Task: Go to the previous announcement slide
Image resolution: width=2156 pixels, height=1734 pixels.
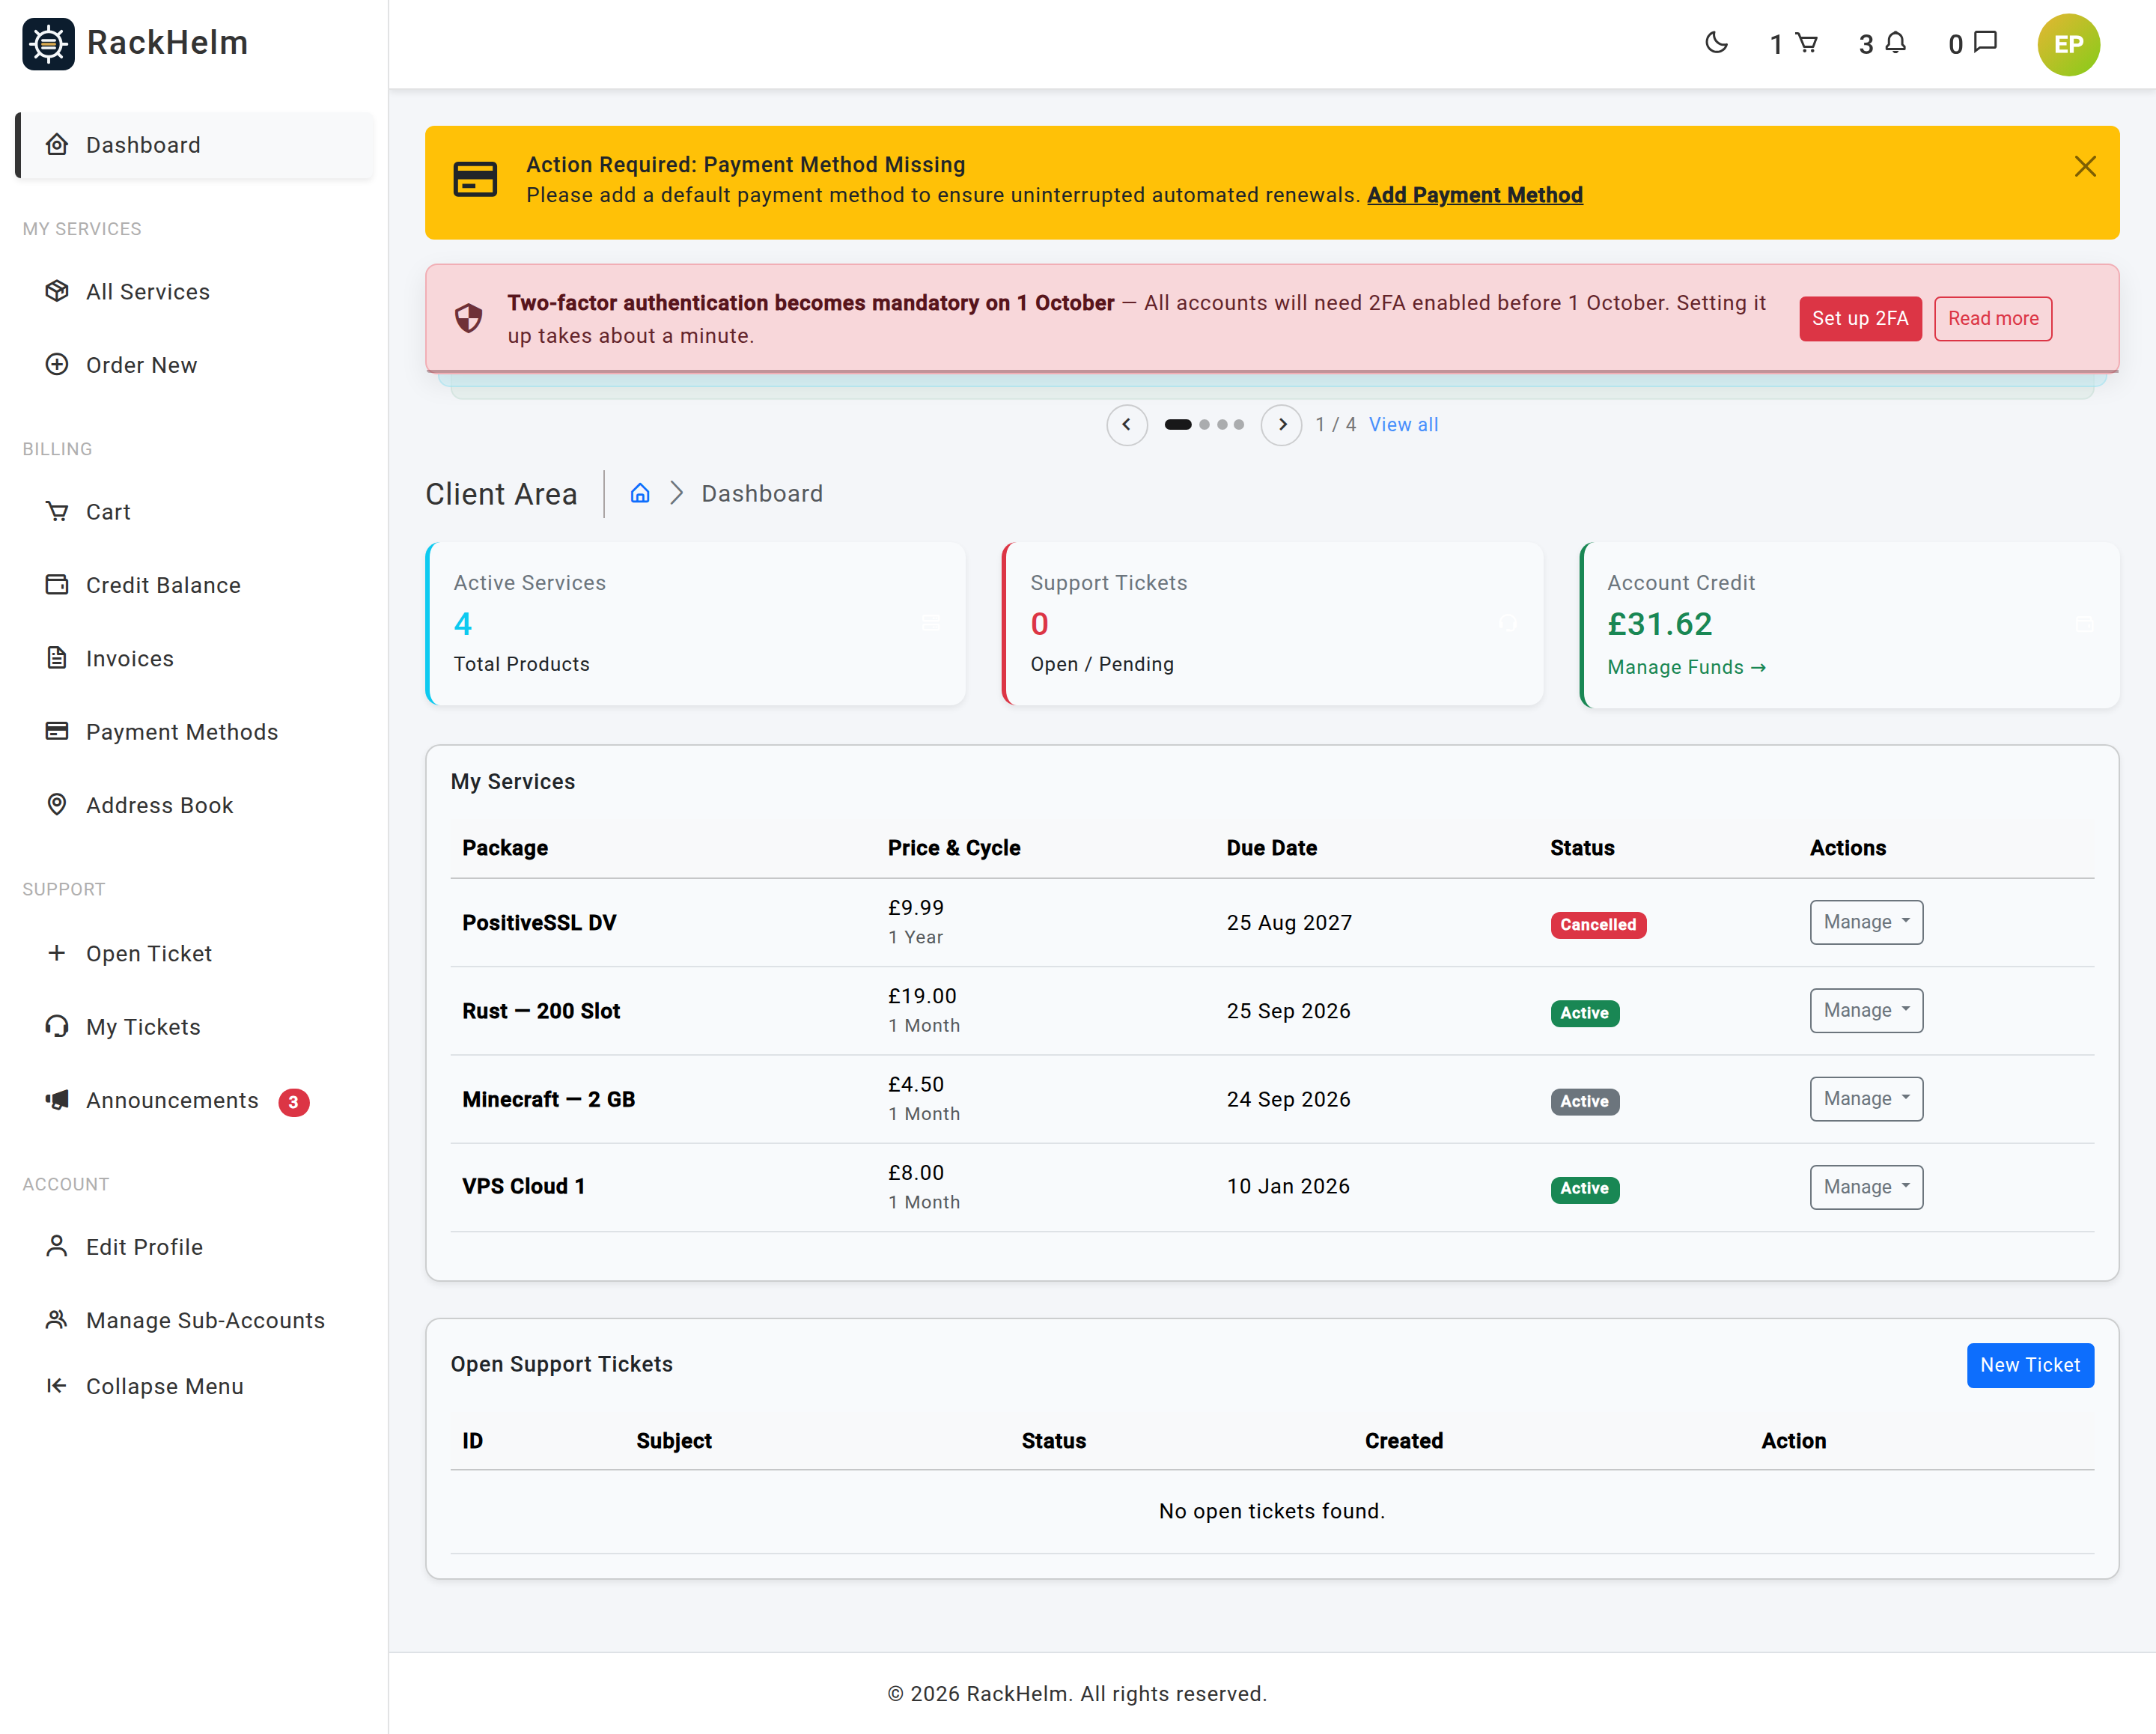Action: pos(1126,424)
